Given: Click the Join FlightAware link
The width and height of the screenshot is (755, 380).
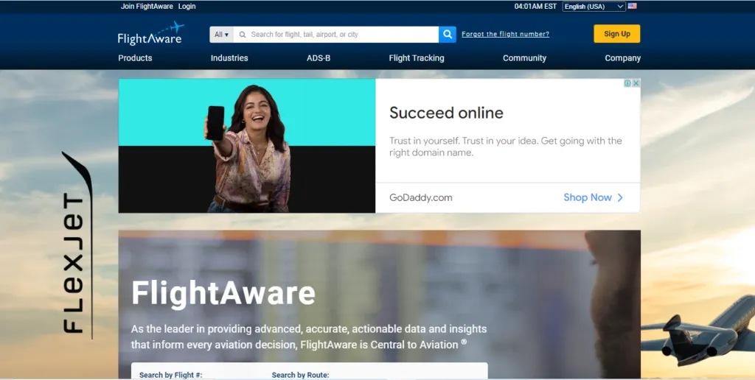Looking at the screenshot, I should pos(147,6).
